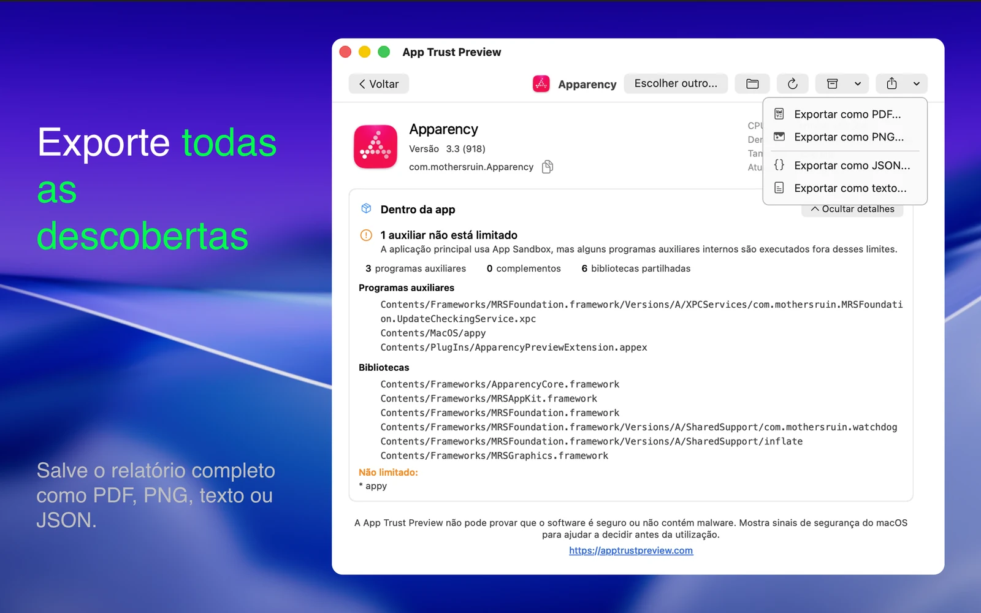The width and height of the screenshot is (981, 613).
Task: Minimize window with the yellow button
Action: tap(365, 52)
